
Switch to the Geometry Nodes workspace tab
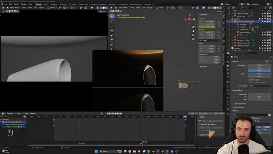click(136, 5)
